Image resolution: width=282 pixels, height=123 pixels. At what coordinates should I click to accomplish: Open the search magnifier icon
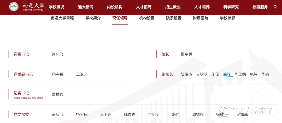click(x=275, y=7)
